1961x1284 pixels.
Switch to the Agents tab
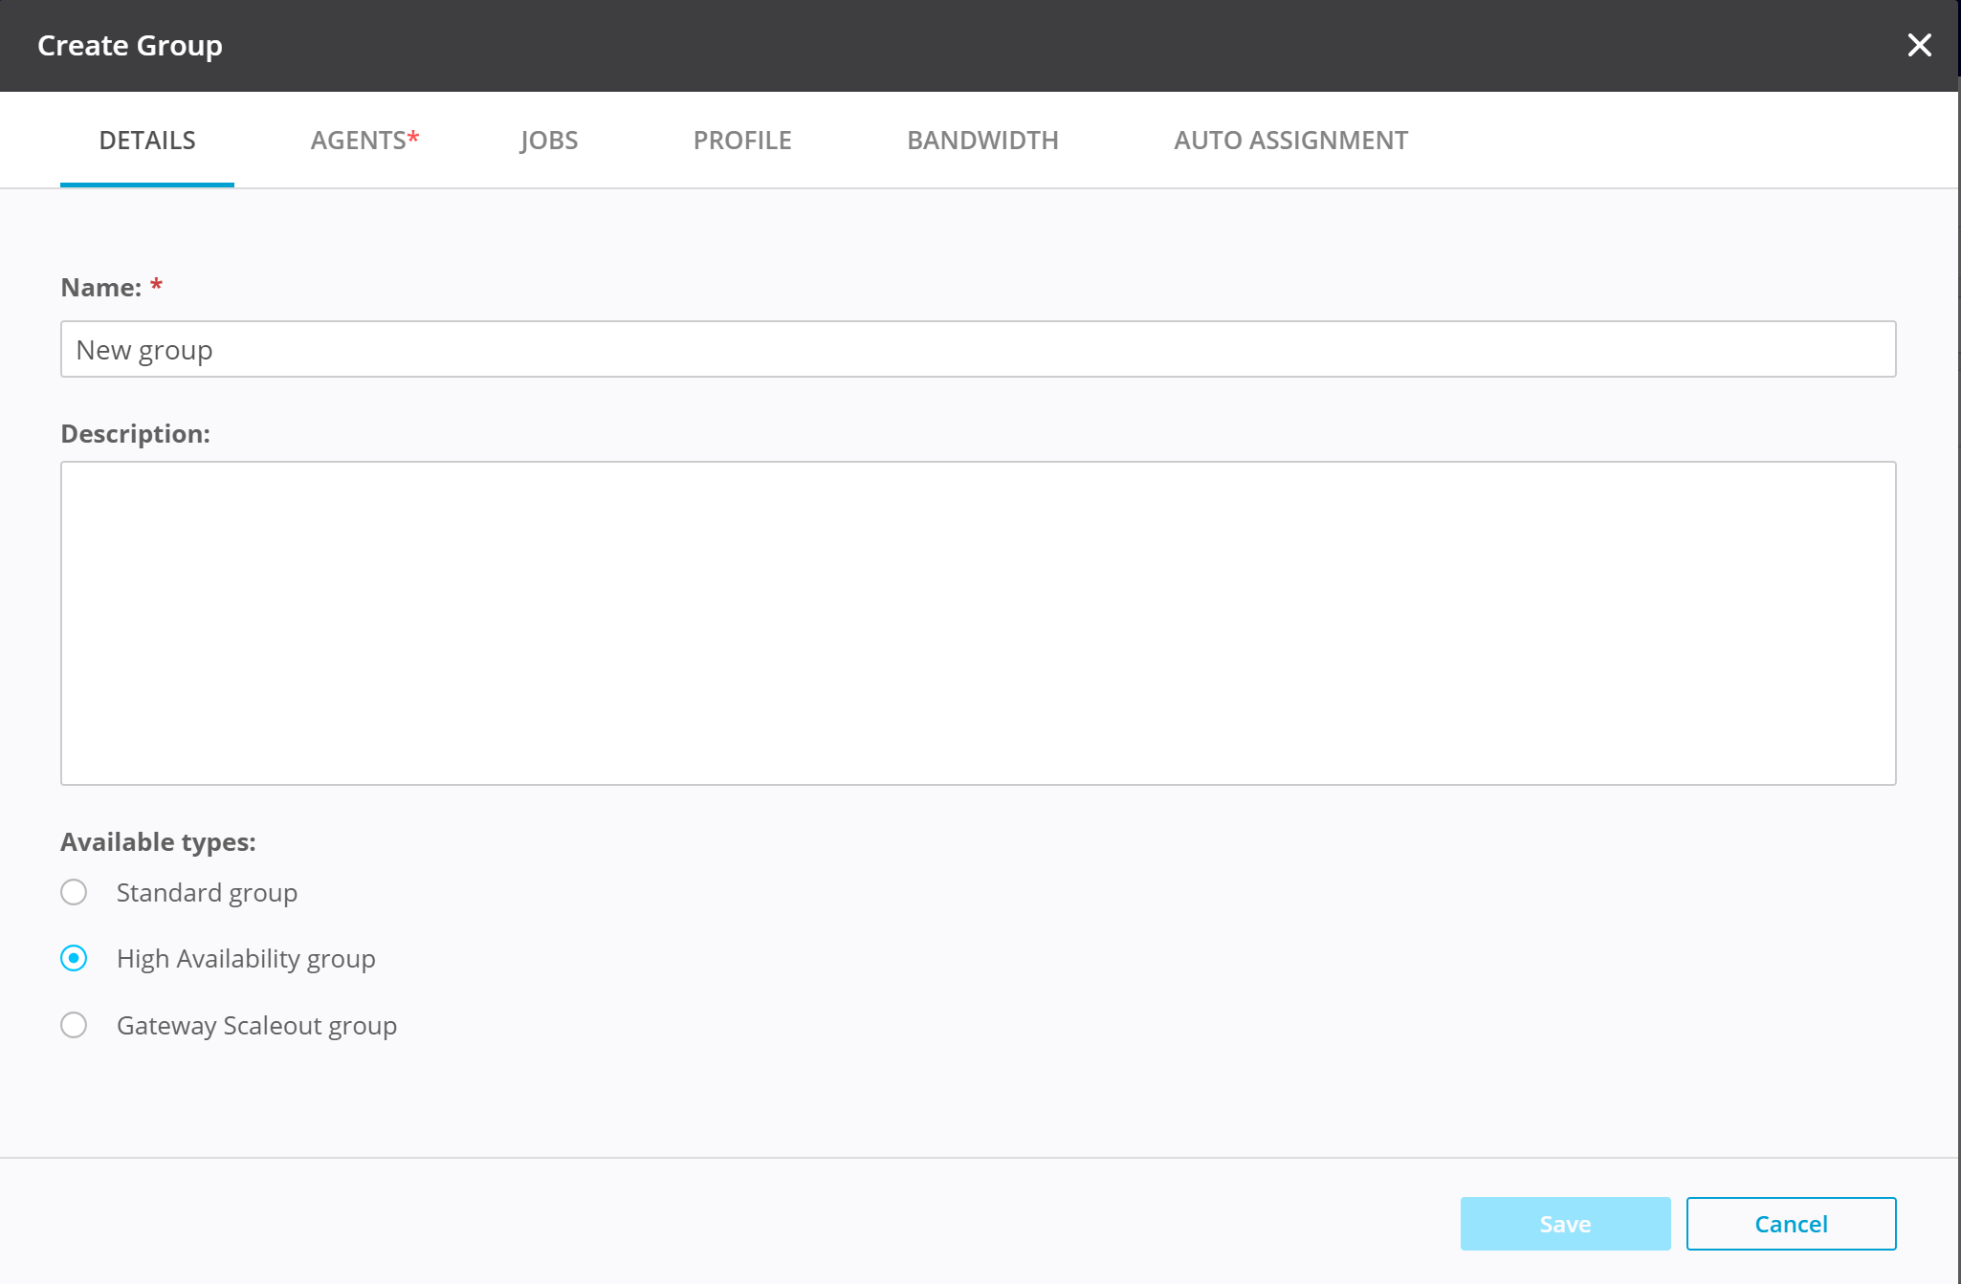(x=364, y=141)
